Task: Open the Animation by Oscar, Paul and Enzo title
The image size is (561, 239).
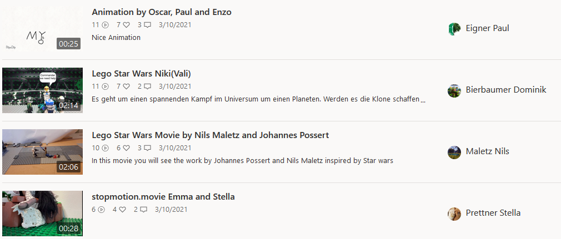Action: [161, 12]
